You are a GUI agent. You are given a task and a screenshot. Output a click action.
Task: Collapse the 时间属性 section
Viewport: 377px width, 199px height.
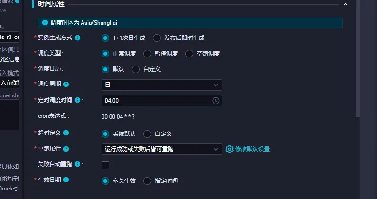coord(346,4)
